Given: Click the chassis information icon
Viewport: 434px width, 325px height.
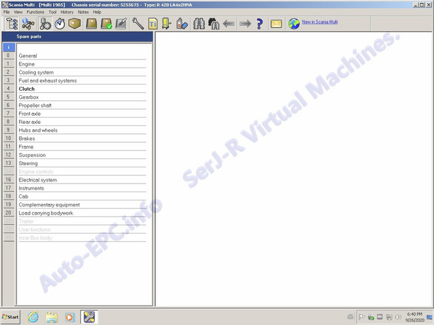Looking at the screenshot, I should [x=28, y=24].
